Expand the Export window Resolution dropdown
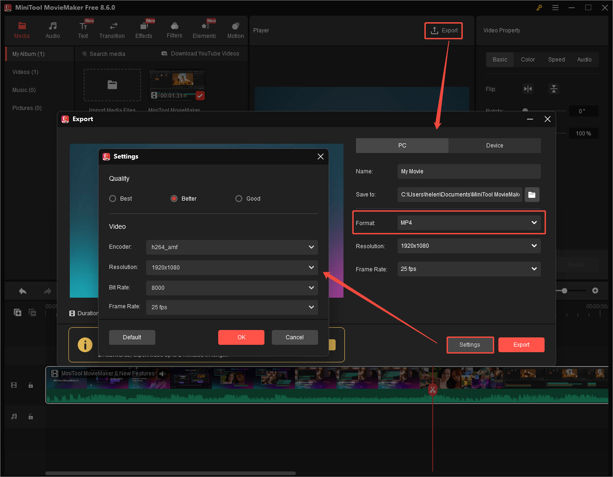Image resolution: width=613 pixels, height=477 pixels. click(469, 246)
